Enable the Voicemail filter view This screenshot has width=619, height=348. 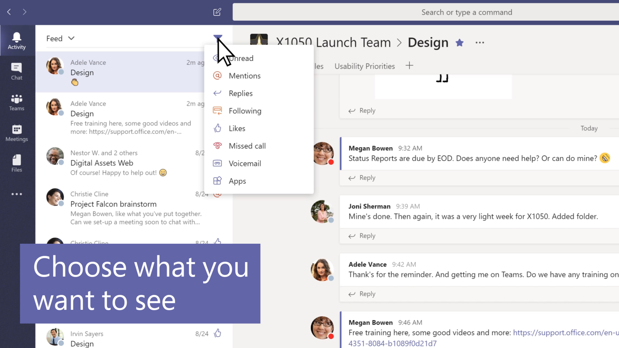[245, 163]
